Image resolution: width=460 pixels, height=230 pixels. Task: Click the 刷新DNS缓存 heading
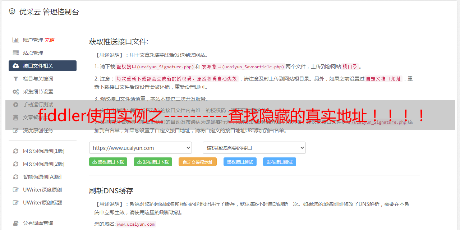pos(111,190)
